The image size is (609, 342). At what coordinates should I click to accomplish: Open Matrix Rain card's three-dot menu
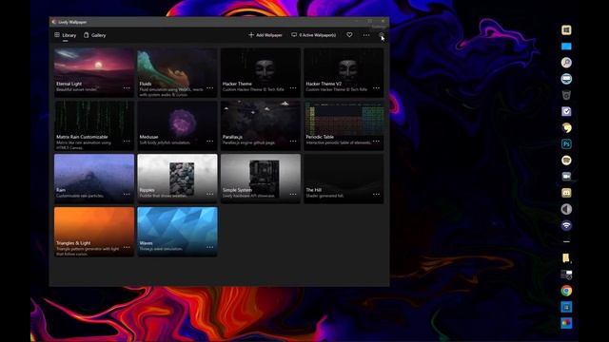pyautogui.click(x=127, y=142)
